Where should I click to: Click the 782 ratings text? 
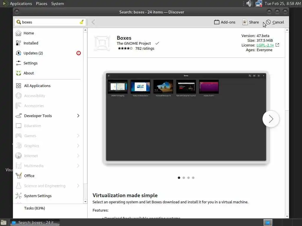145,49
